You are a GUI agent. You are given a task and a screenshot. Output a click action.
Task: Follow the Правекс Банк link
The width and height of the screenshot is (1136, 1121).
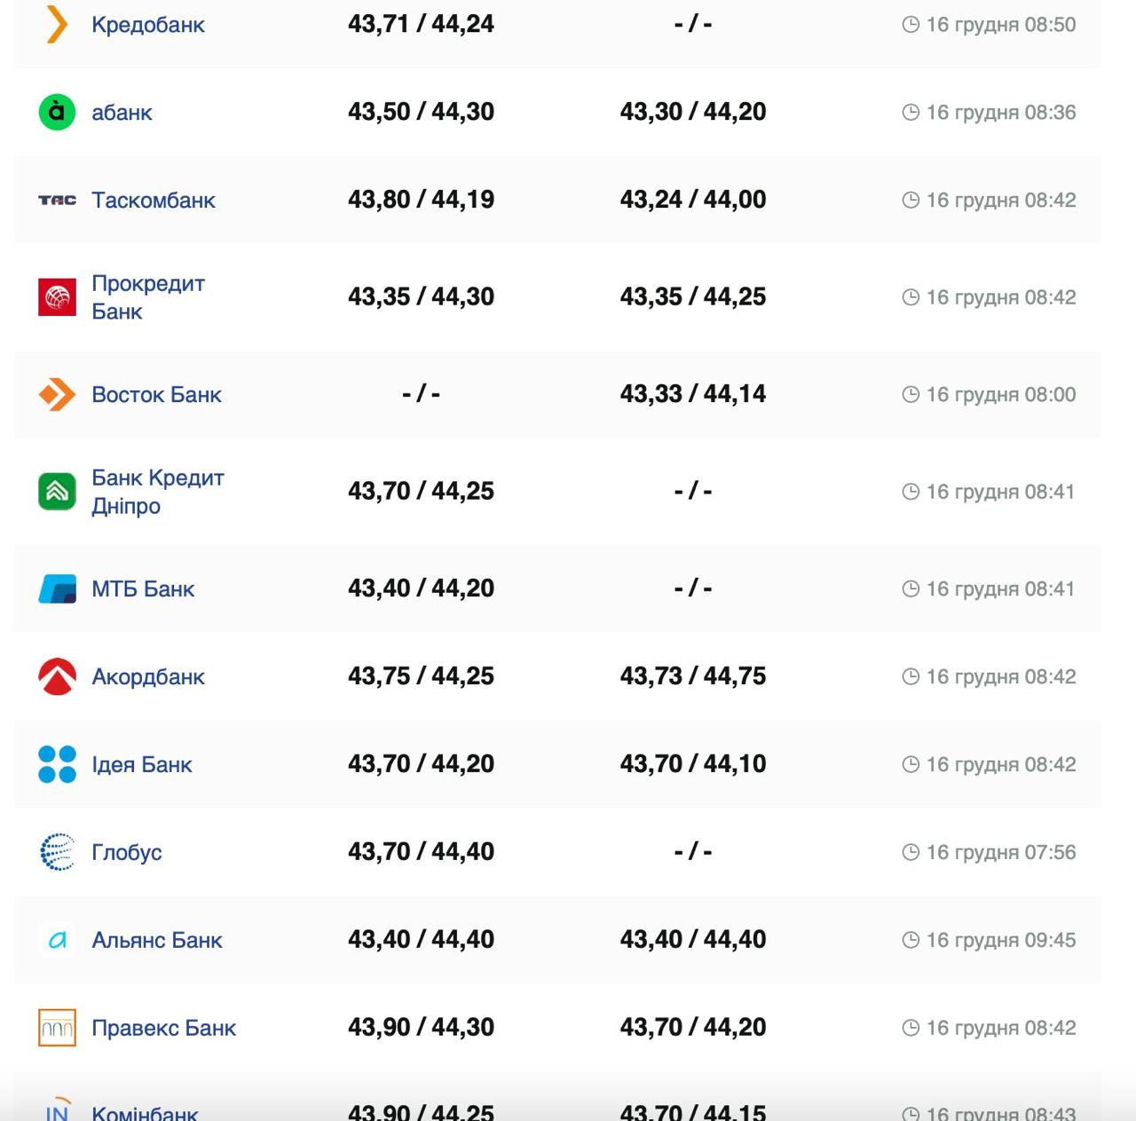[x=163, y=1029]
